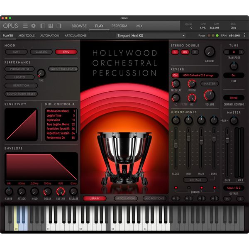
Task: Select Modulation wheel in MIDI control list
Action: point(61,111)
